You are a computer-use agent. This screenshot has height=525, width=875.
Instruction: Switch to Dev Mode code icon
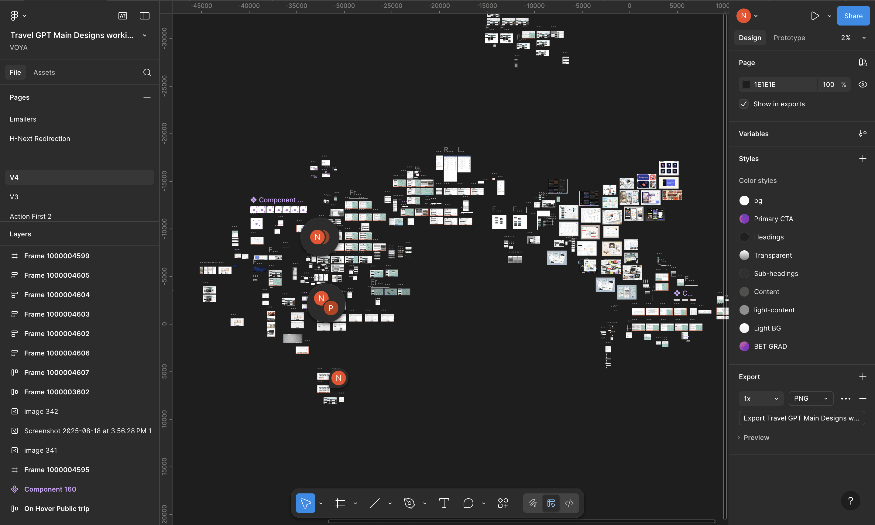(x=569, y=503)
